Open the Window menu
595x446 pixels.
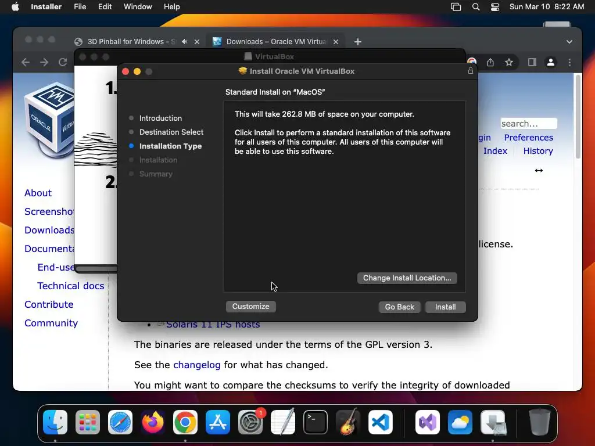pyautogui.click(x=138, y=7)
